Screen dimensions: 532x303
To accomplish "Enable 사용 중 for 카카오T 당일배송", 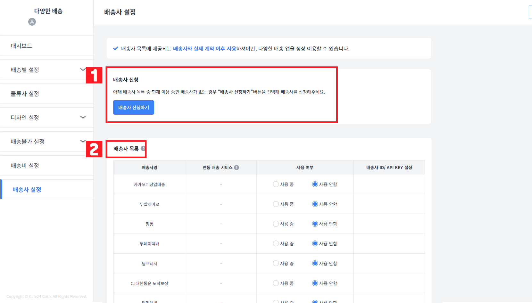I will point(276,184).
